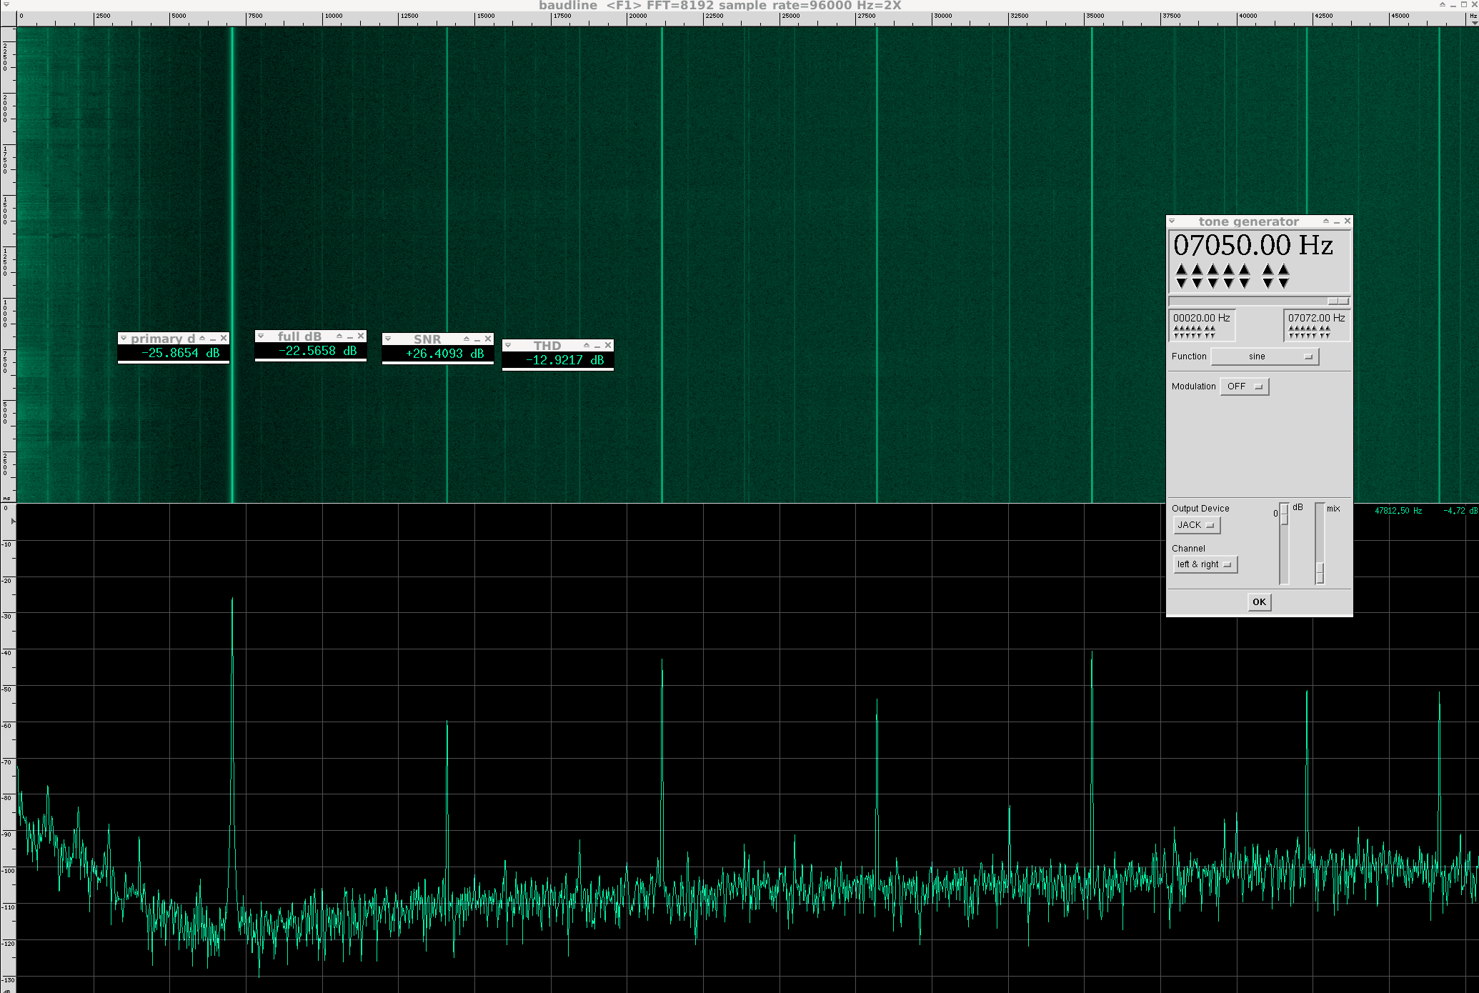The height and width of the screenshot is (993, 1479).
Task: Click the 07072.00 Hz upper limit field
Action: point(1316,318)
